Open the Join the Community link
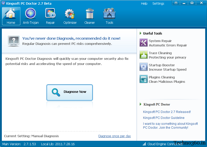207x147 pixels. [x=170, y=126]
